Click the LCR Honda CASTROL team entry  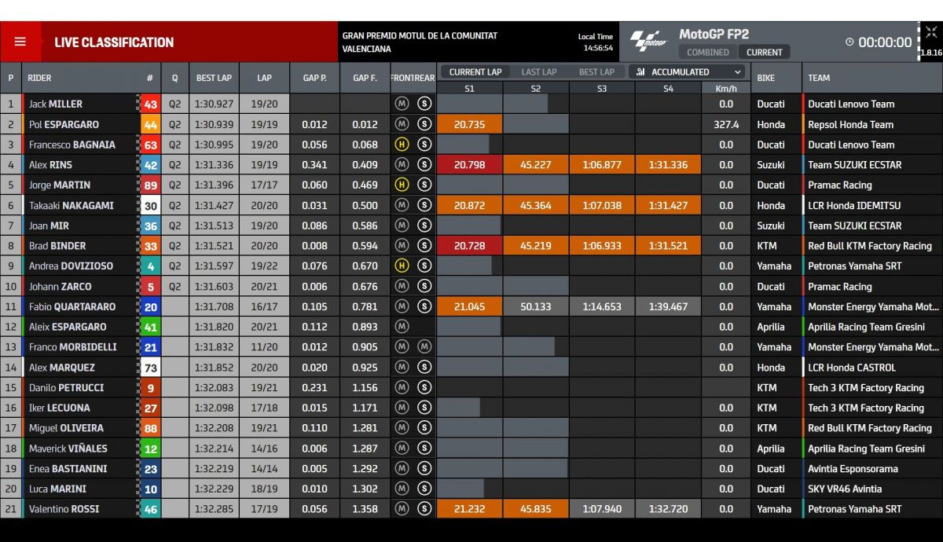tap(852, 367)
